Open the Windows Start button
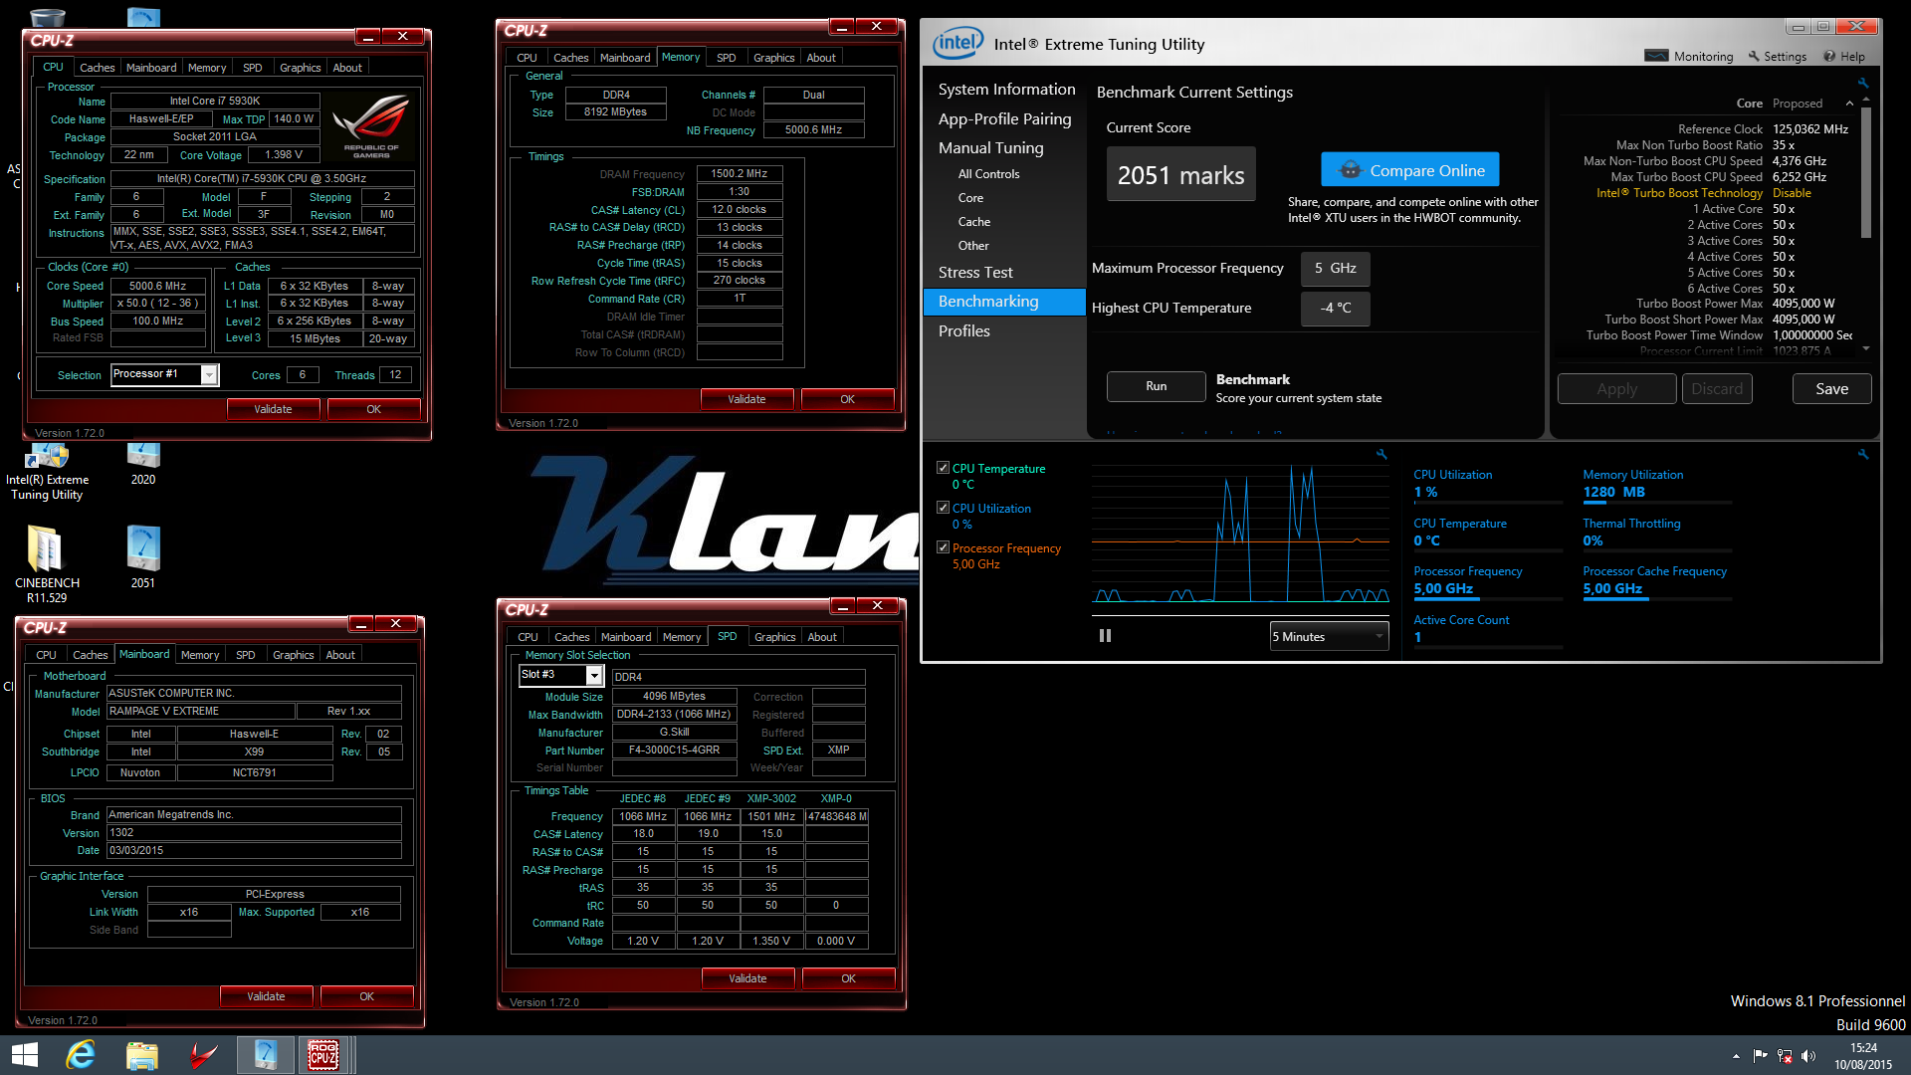1911x1075 pixels. (24, 1055)
